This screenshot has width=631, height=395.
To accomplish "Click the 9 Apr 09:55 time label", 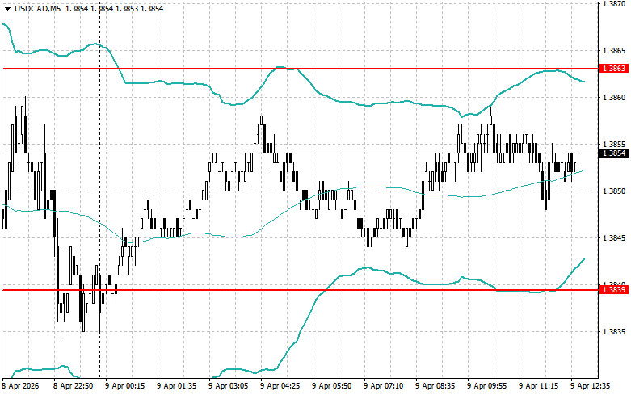I will tap(487, 386).
